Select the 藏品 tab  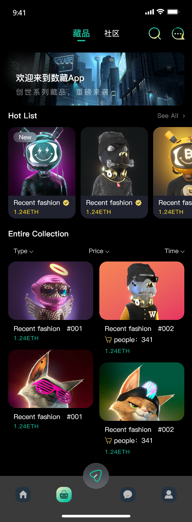[81, 34]
